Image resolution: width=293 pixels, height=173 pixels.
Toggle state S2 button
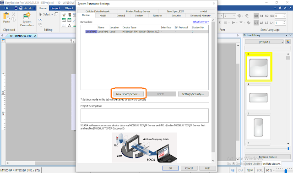(x=266, y=16)
